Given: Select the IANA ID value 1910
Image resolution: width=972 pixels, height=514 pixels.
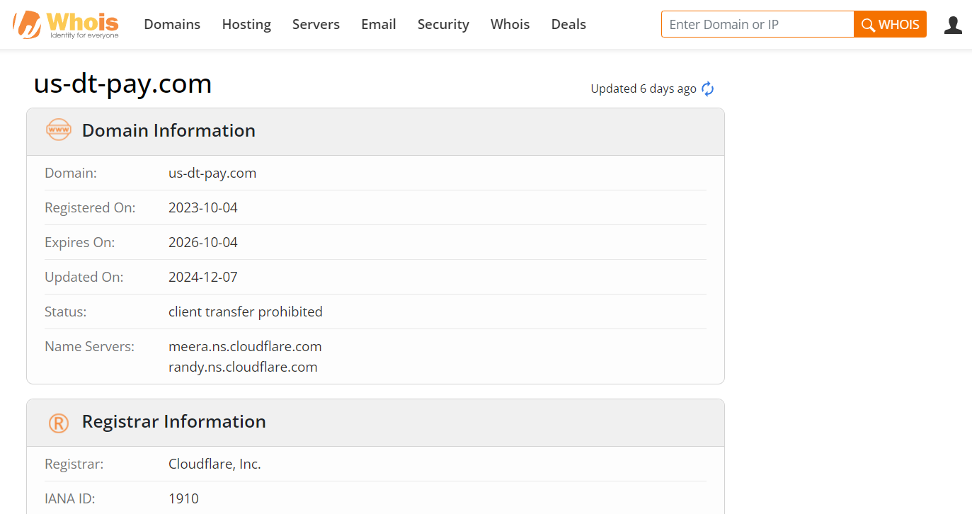Looking at the screenshot, I should coord(183,498).
